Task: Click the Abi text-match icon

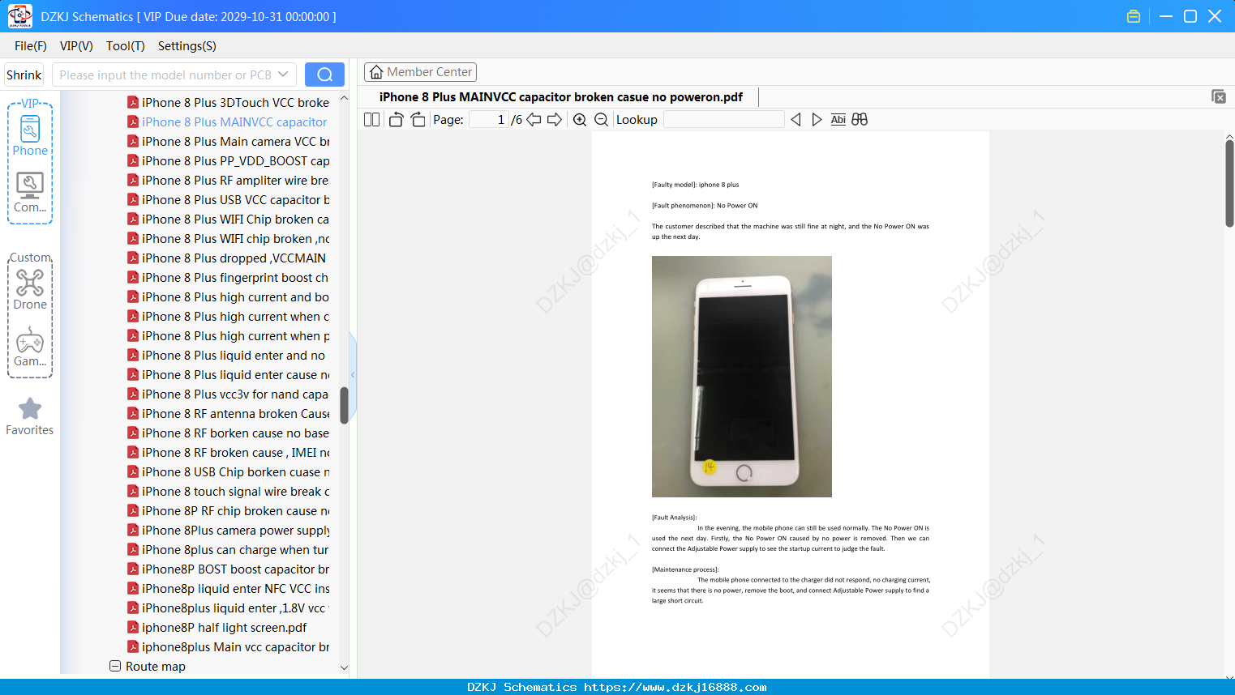Action: click(838, 120)
